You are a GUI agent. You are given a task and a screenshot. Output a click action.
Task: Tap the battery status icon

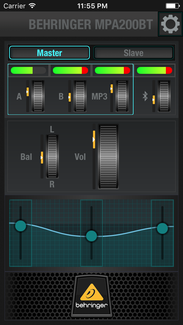pos(172,6)
